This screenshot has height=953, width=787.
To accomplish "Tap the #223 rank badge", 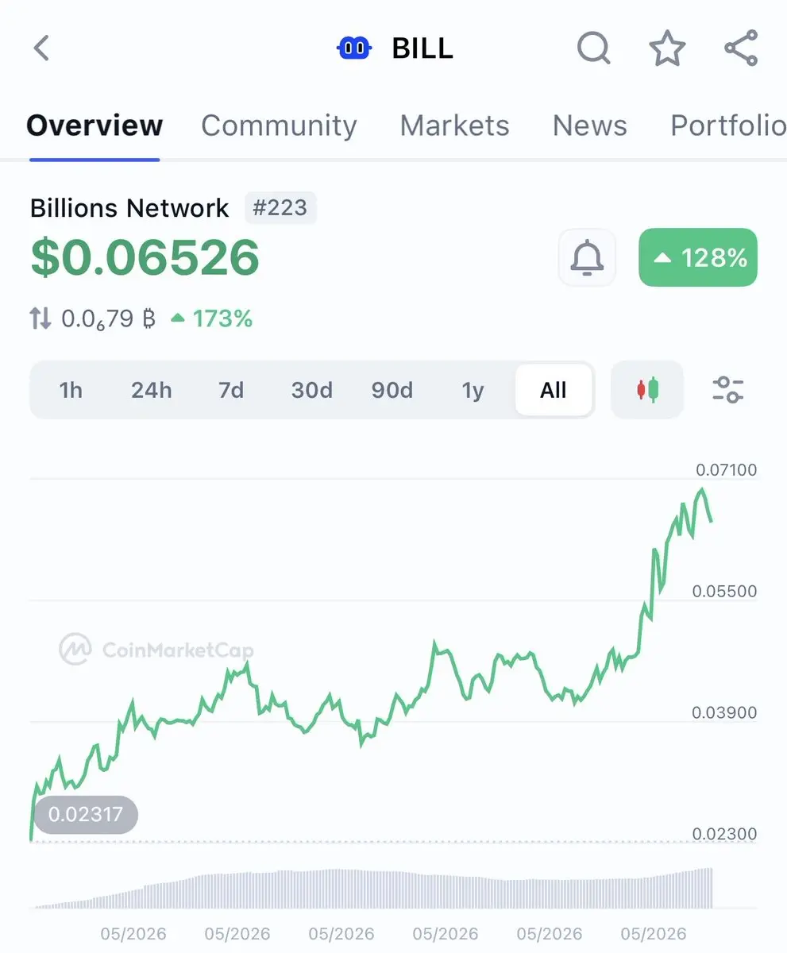I will tap(280, 208).
